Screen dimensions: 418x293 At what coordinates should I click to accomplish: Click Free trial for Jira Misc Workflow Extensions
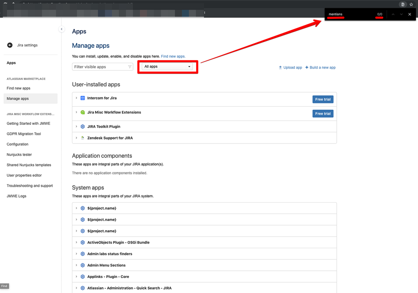pos(323,113)
